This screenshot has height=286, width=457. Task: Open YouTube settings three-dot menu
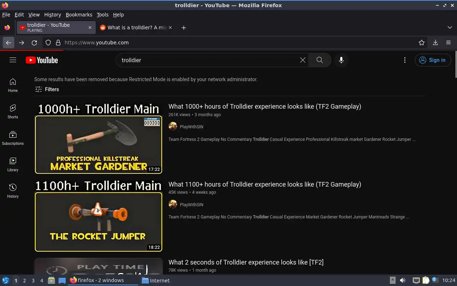pyautogui.click(x=405, y=60)
